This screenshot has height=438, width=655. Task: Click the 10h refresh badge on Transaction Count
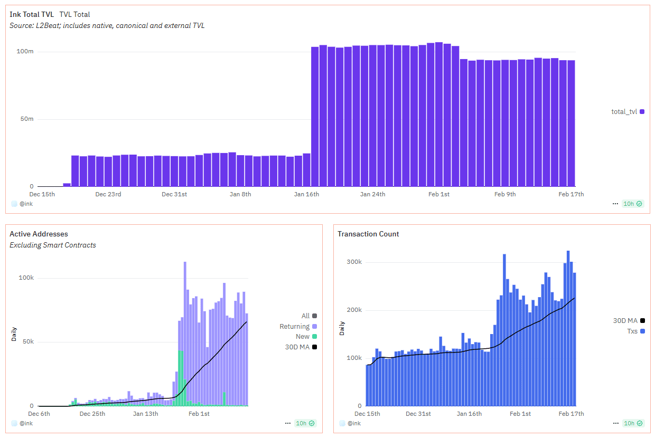(x=632, y=423)
